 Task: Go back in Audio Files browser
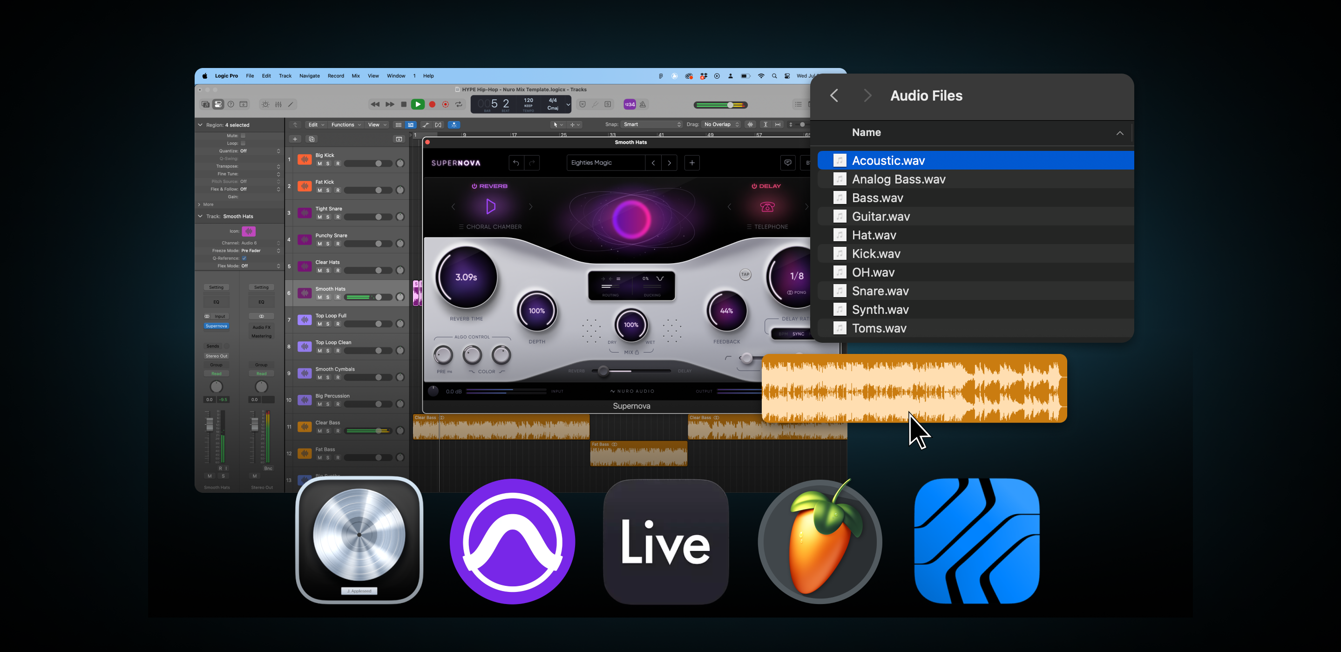click(834, 96)
